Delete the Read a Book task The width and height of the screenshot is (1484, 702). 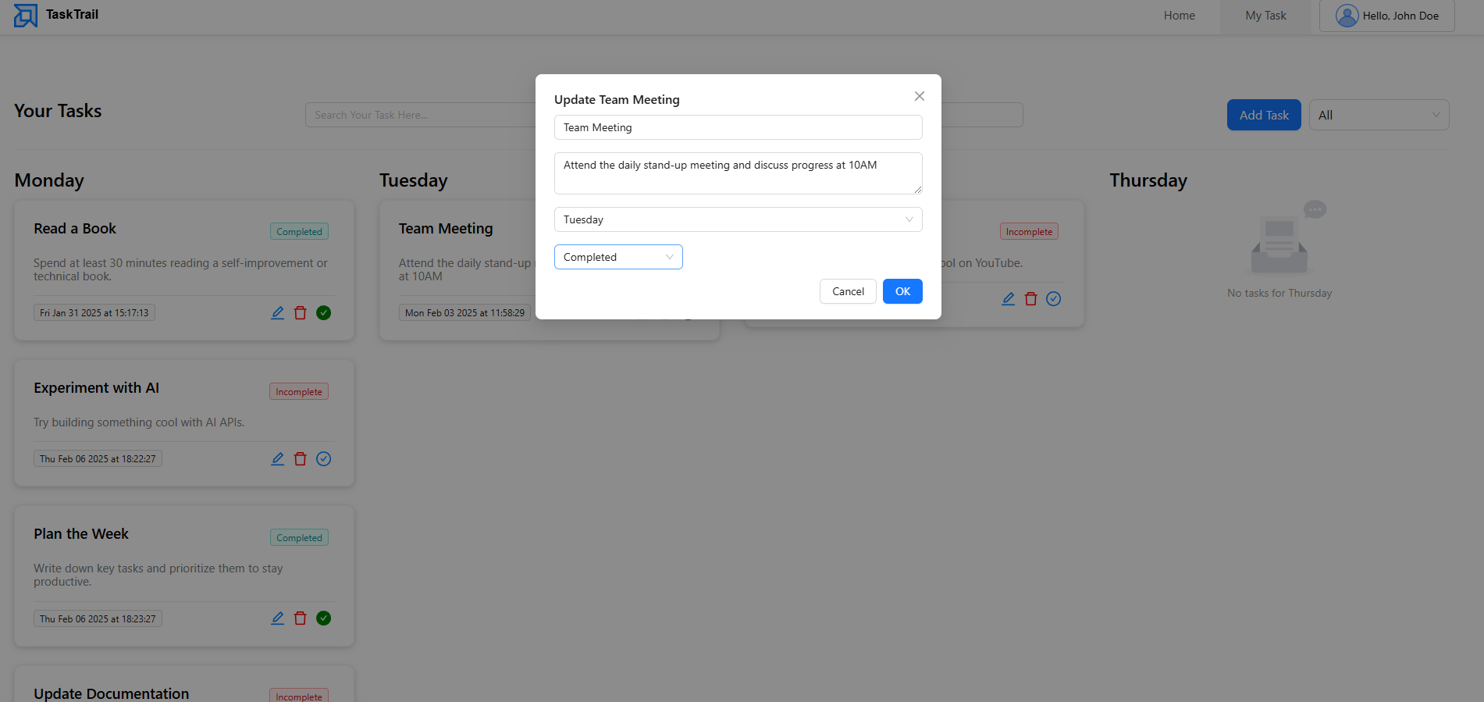click(301, 312)
